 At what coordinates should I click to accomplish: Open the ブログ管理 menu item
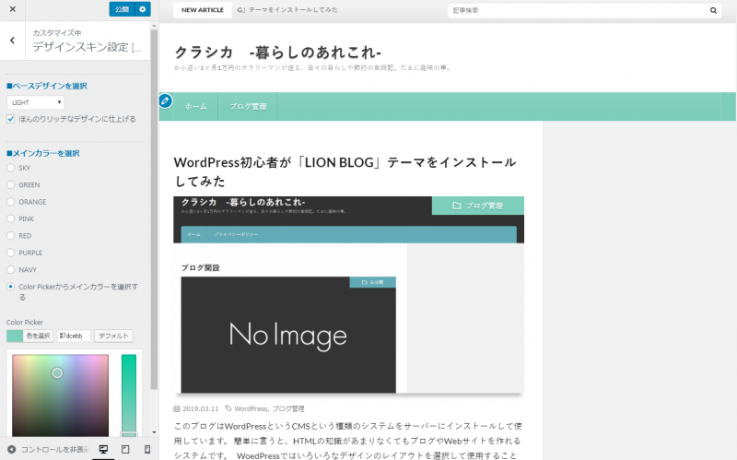(248, 107)
